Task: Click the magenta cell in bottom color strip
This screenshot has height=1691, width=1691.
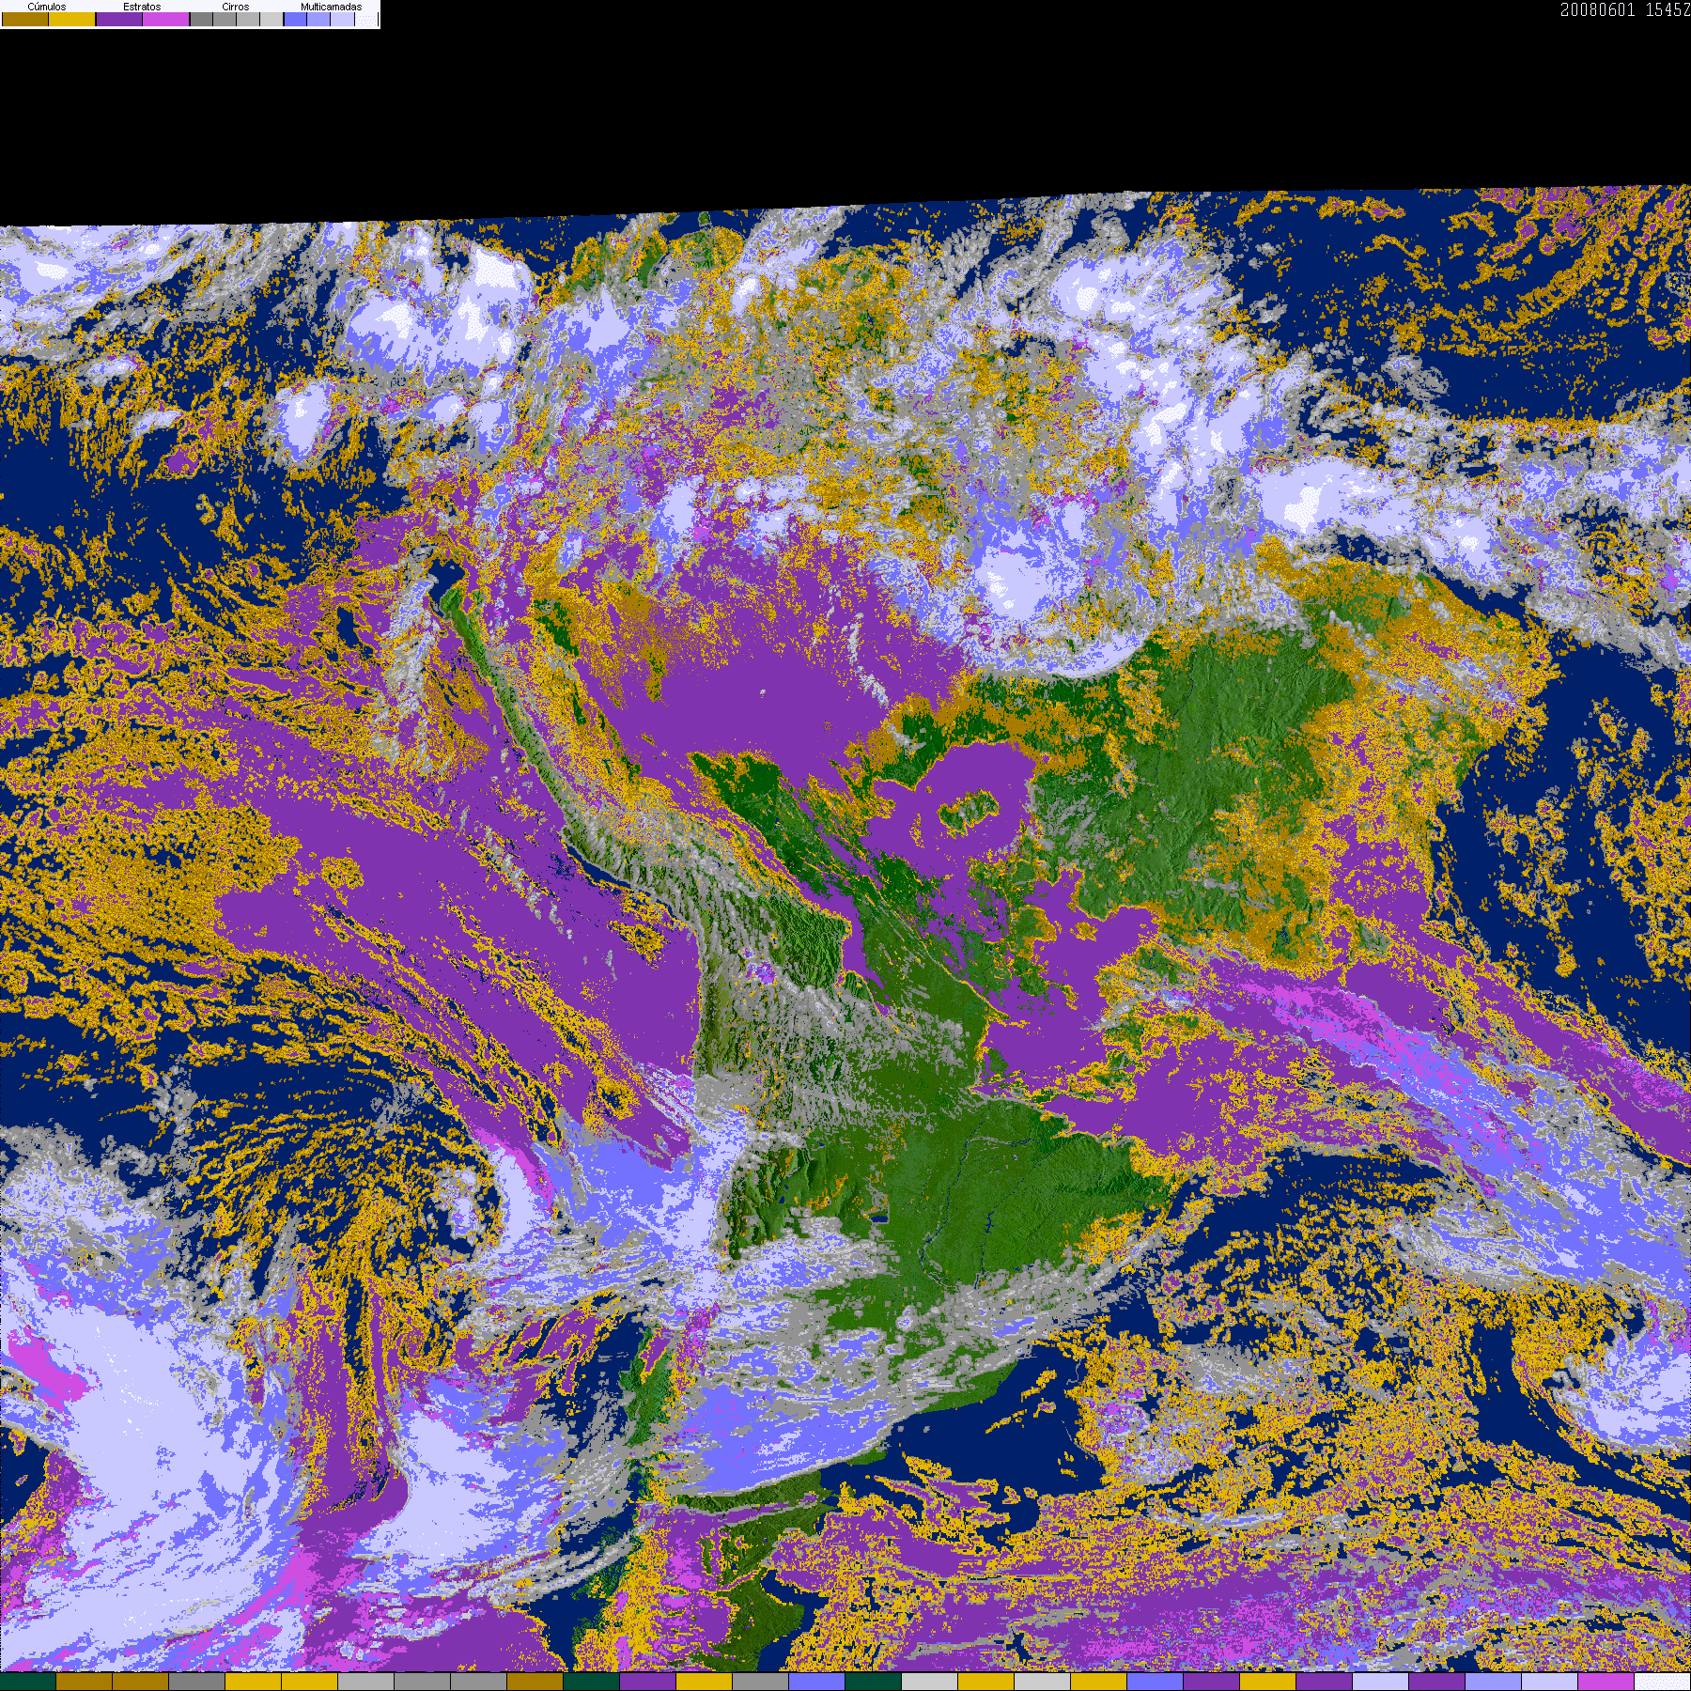Action: (x=1606, y=1682)
